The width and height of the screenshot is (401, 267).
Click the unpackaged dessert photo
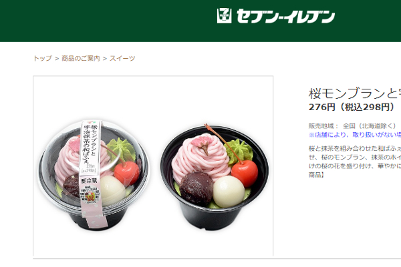pyautogui.click(x=215, y=177)
